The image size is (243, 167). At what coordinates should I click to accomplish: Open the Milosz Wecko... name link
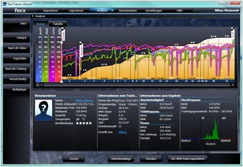coord(85,101)
